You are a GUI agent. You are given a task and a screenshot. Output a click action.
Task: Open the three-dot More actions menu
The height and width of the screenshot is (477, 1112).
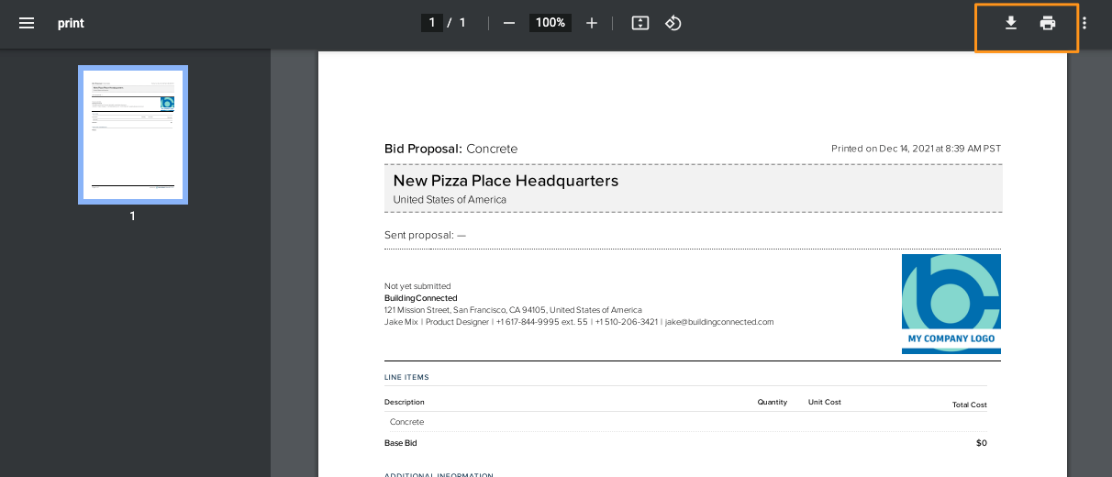[1084, 23]
